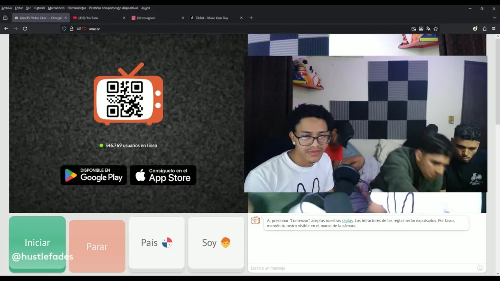Click the Parar button
The image size is (500, 281).
[97, 246]
